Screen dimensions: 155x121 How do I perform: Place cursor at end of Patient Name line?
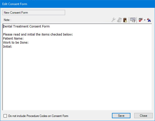point(24,39)
